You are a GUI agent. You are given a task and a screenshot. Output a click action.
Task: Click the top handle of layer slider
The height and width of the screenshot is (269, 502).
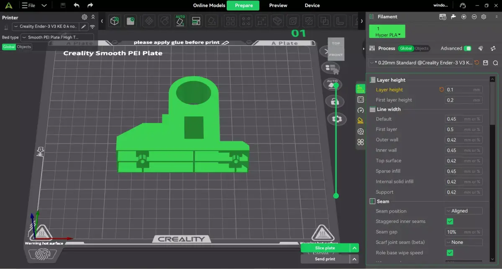pos(336,85)
